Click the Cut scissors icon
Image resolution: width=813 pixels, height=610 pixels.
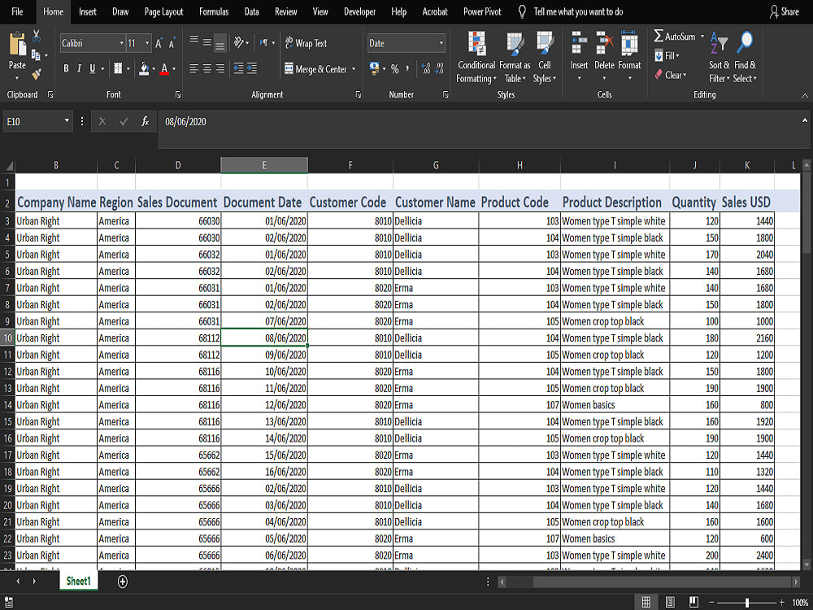point(36,36)
